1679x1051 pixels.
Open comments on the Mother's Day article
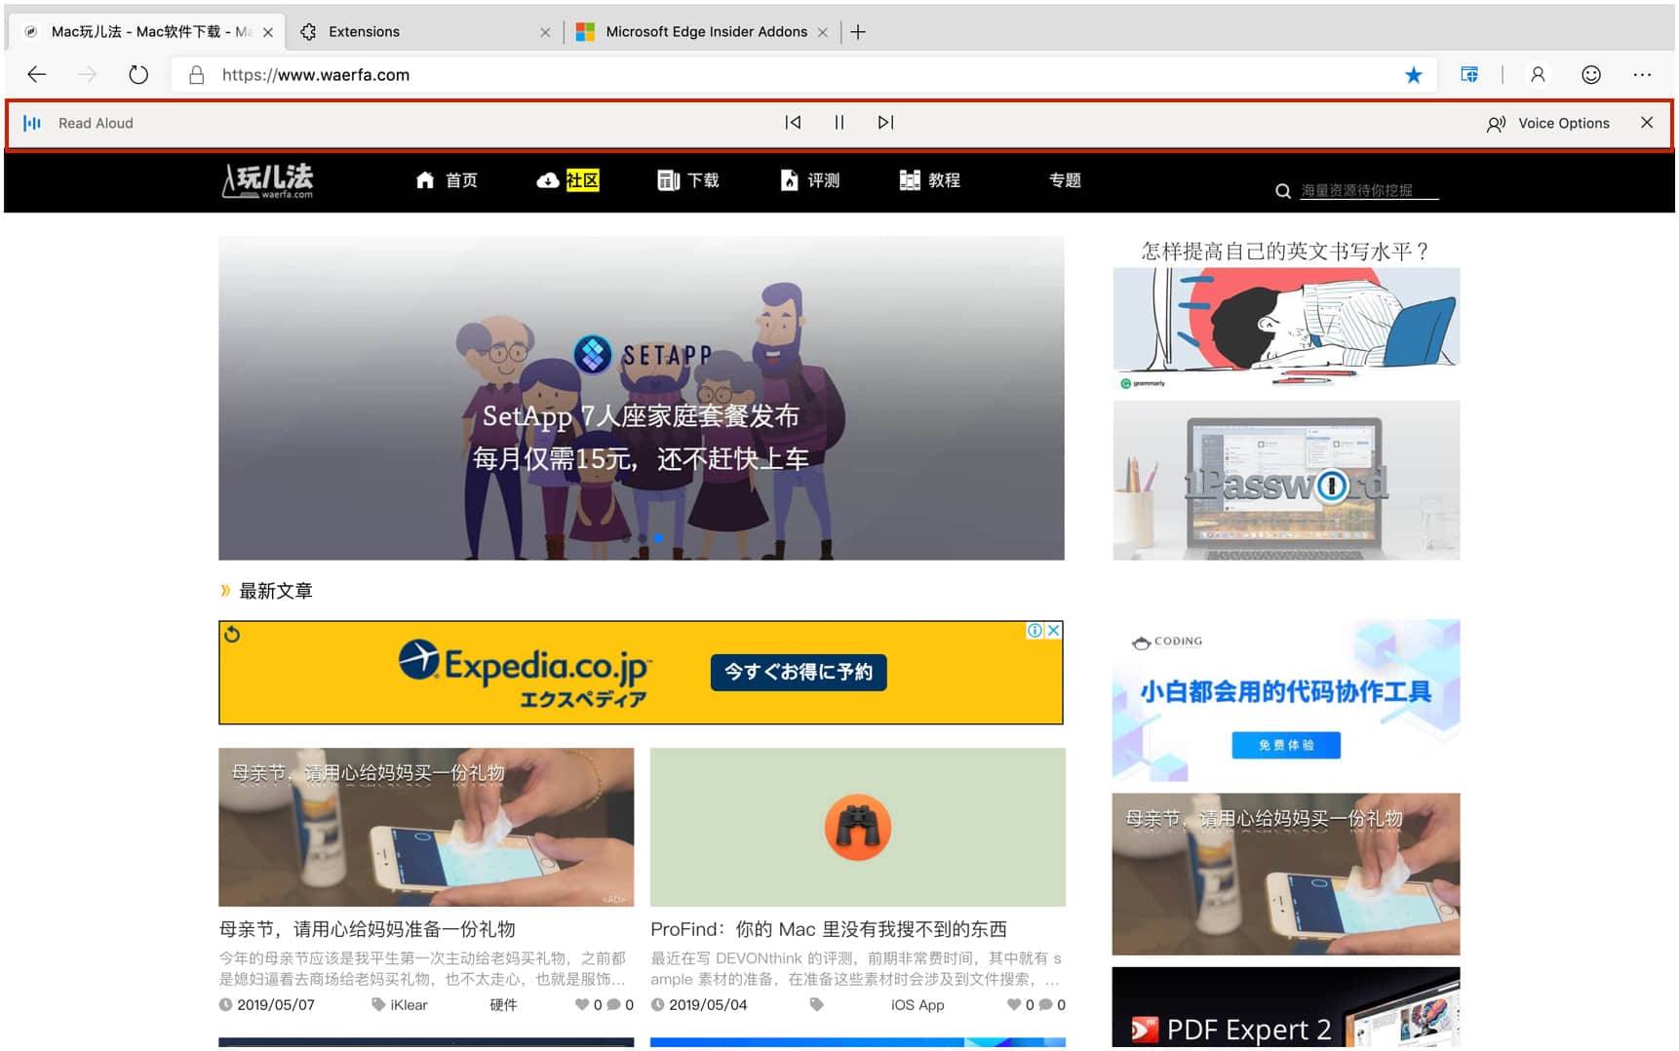(x=613, y=1005)
